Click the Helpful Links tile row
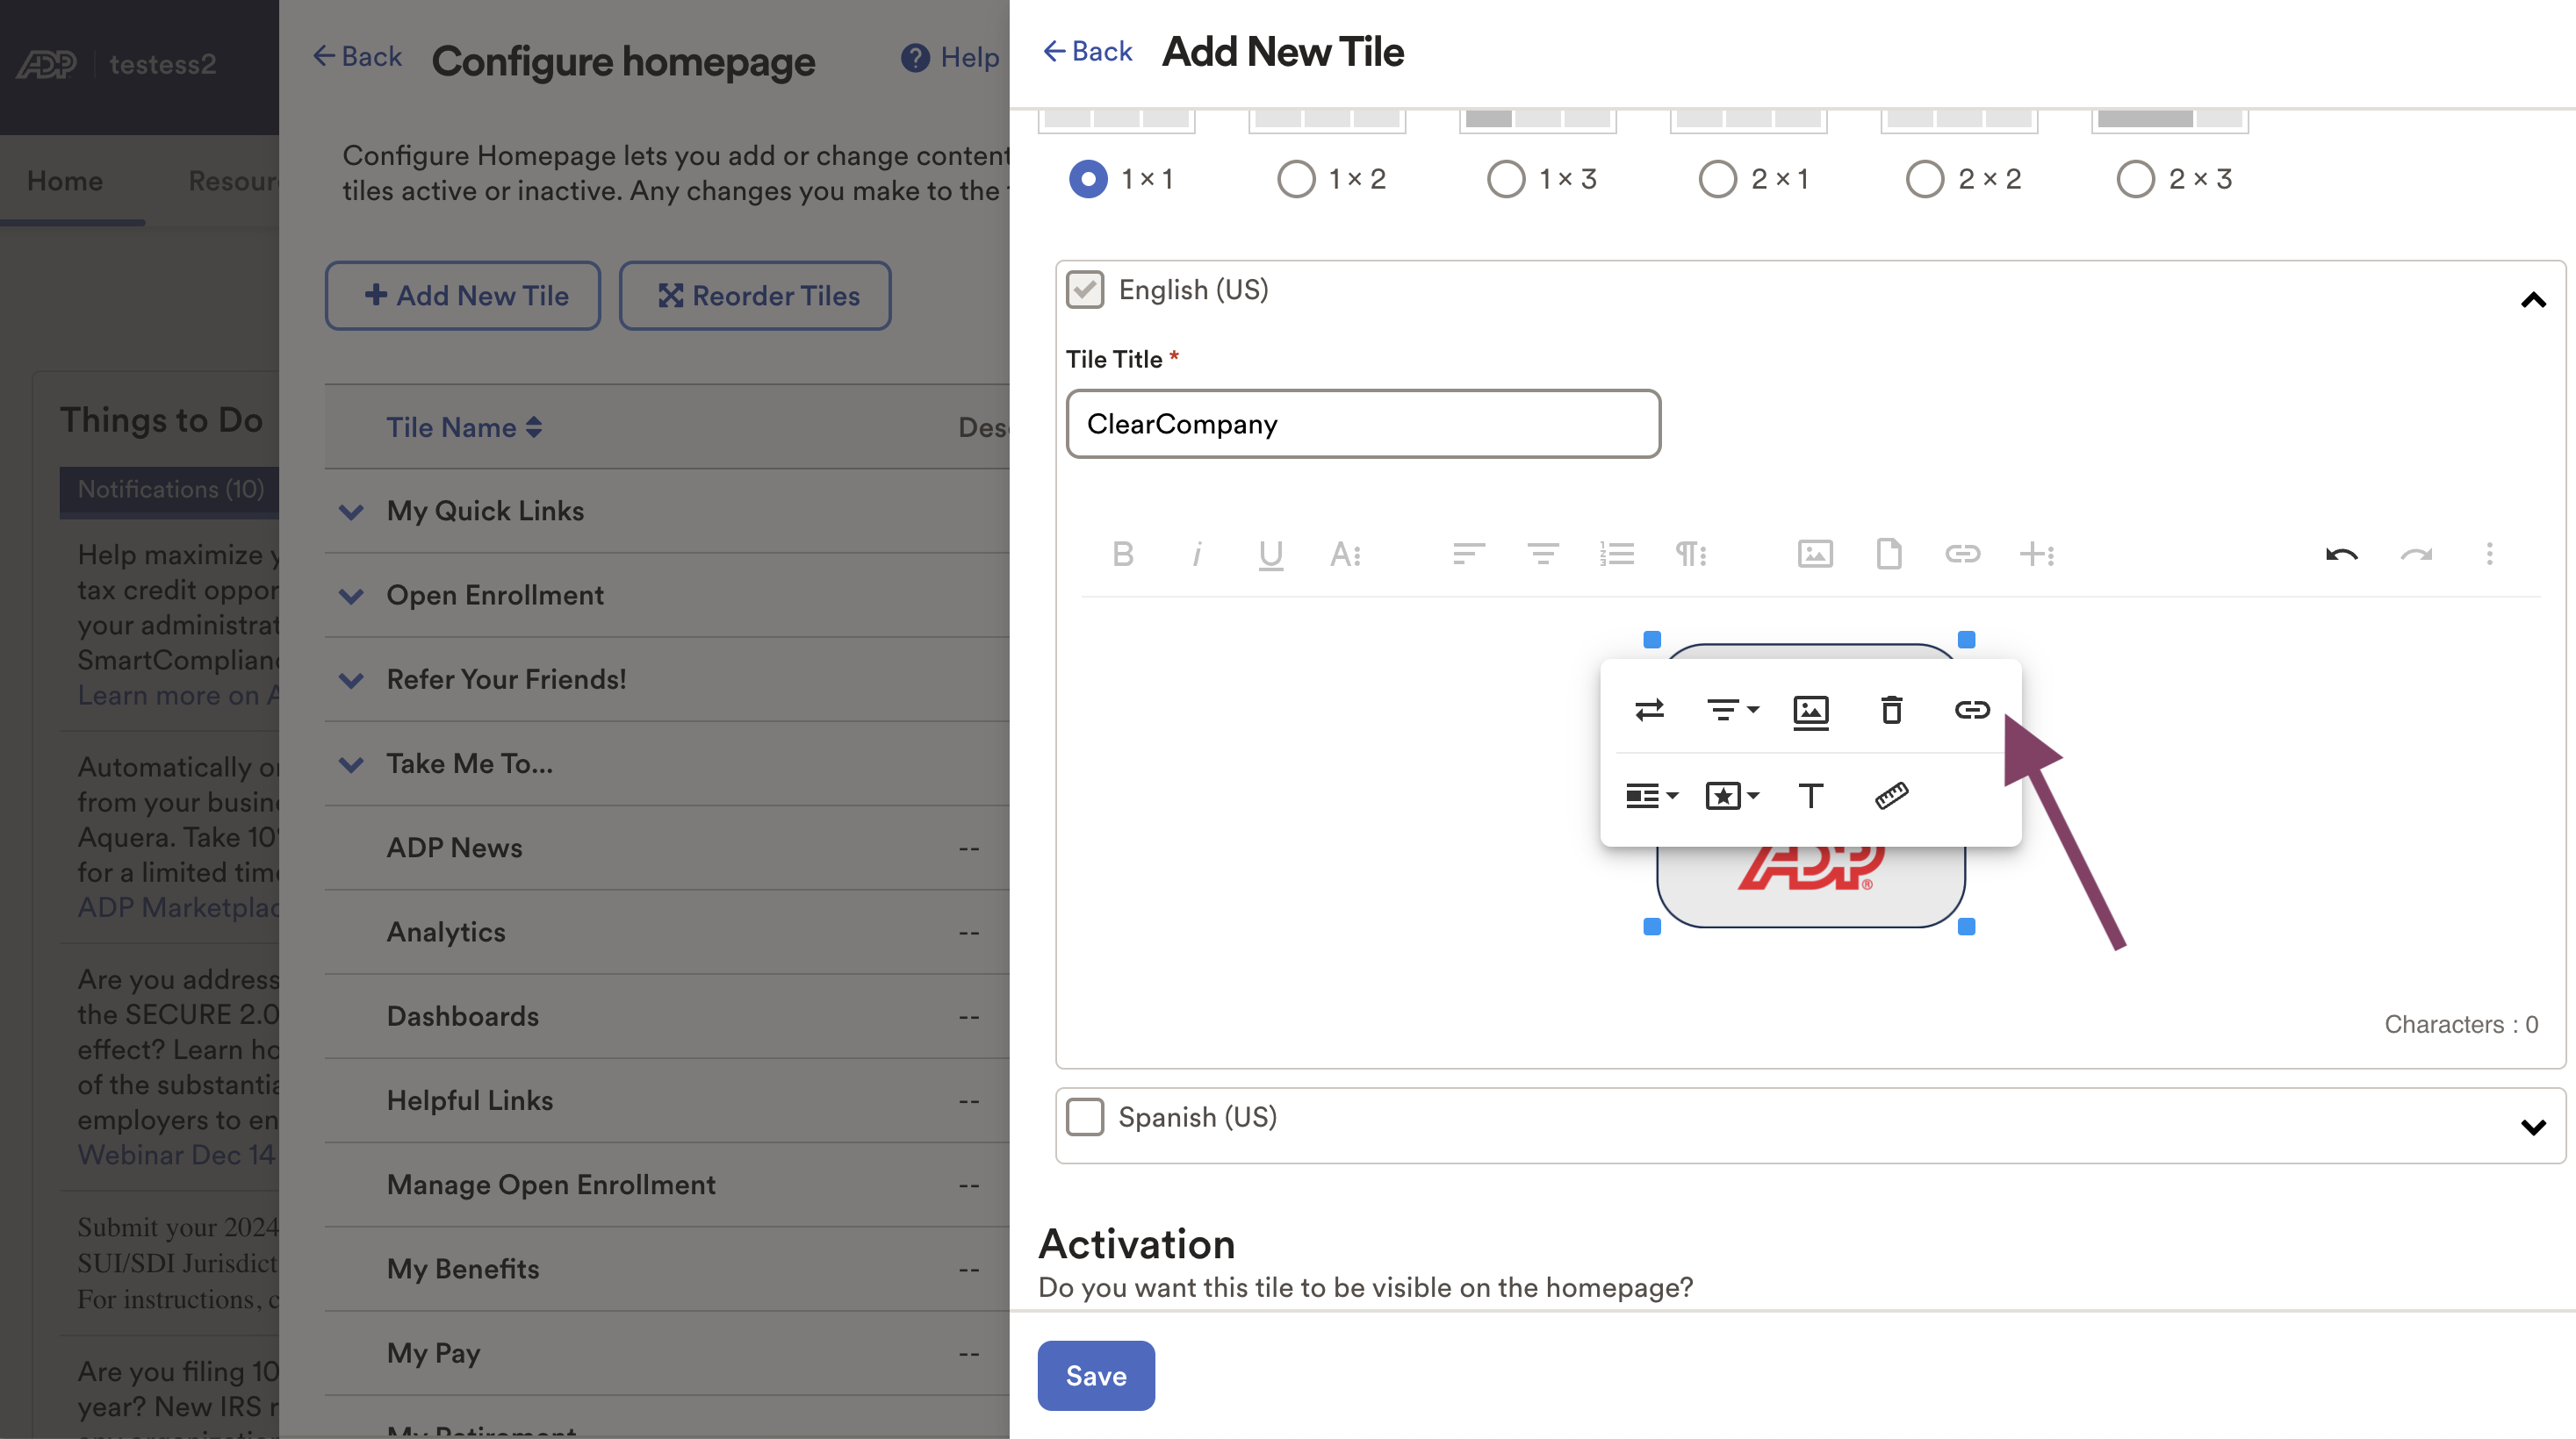This screenshot has height=1439, width=2576. click(667, 1101)
